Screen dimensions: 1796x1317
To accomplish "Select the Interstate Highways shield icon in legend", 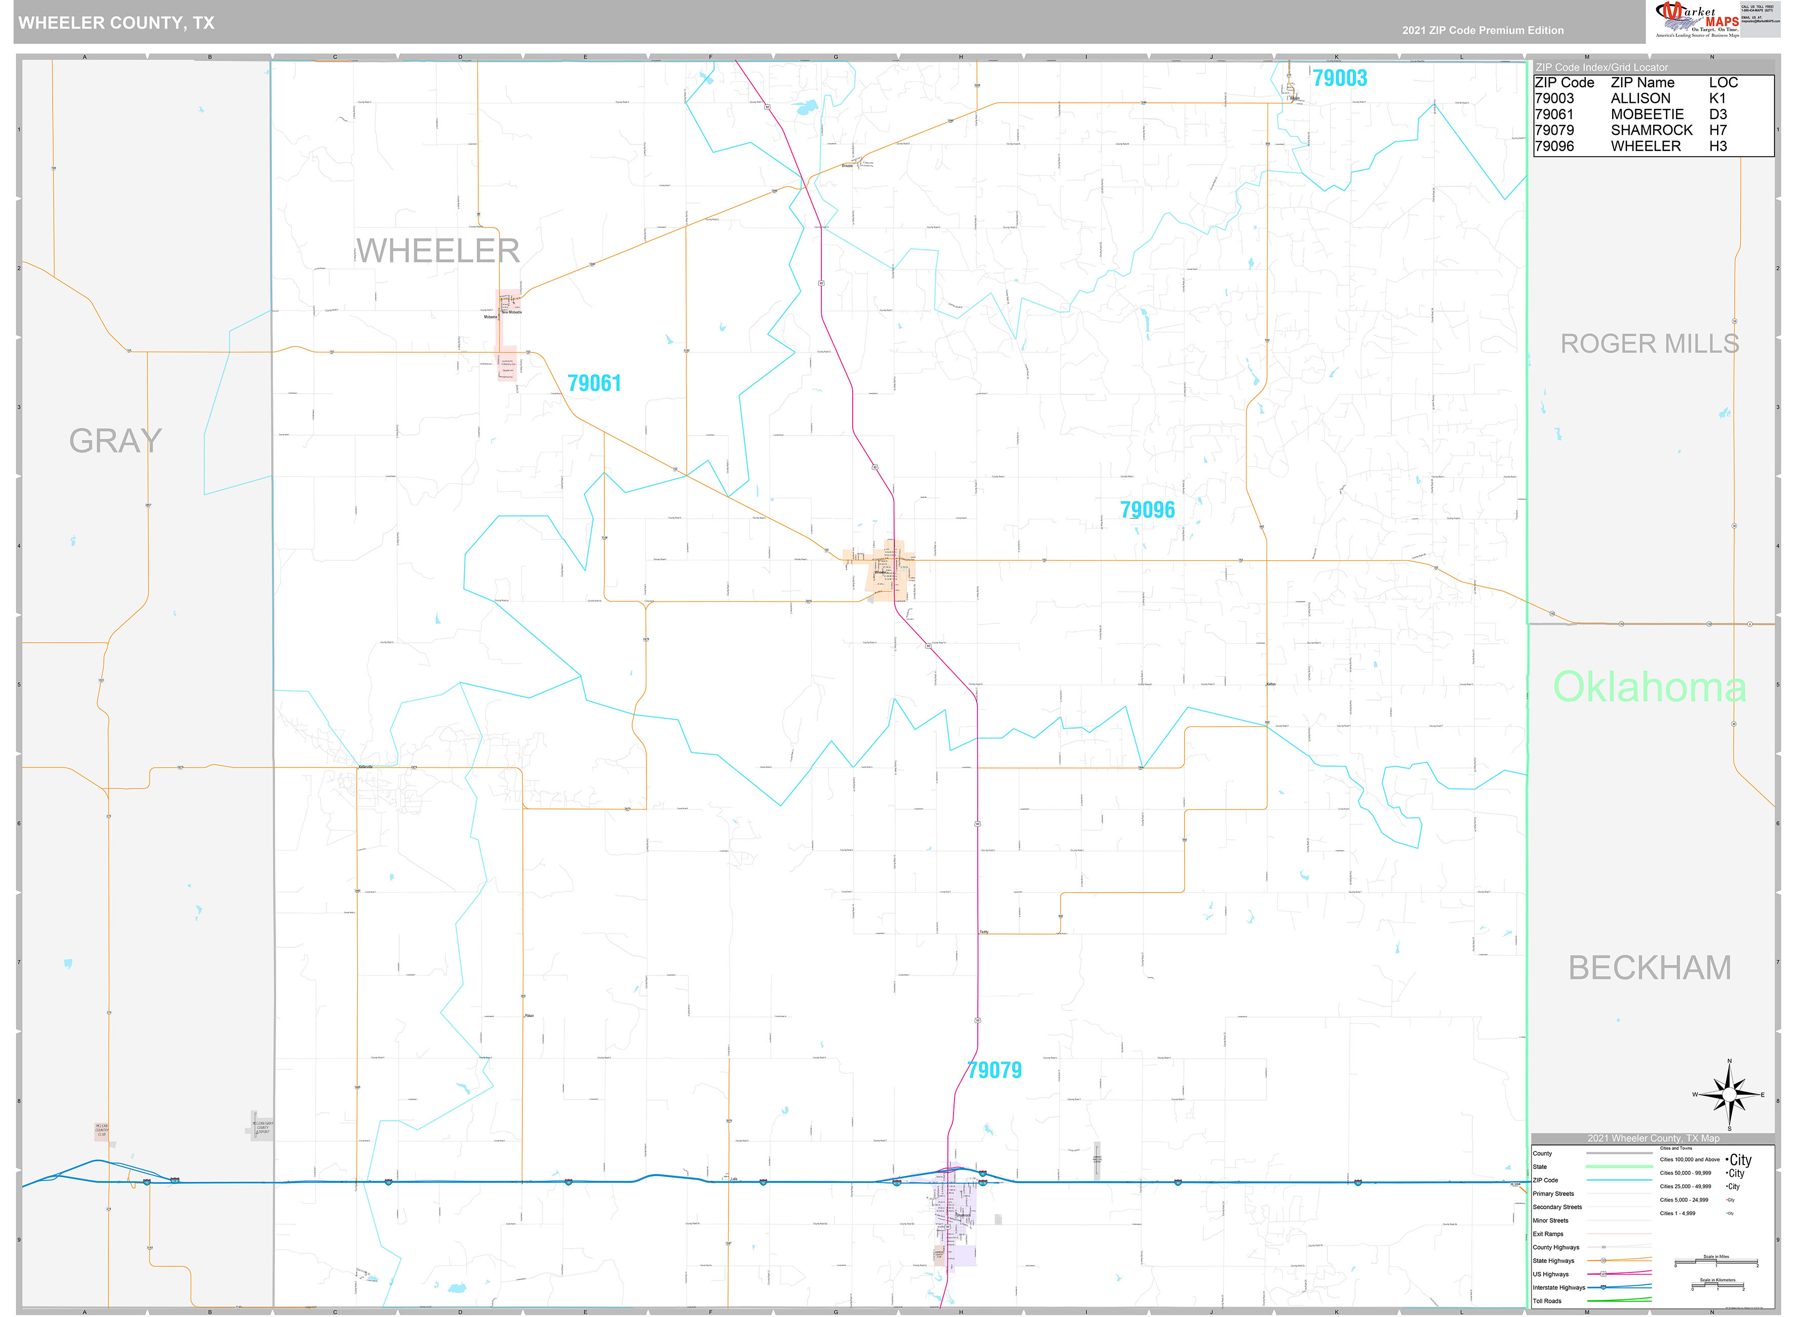I will [1603, 1288].
